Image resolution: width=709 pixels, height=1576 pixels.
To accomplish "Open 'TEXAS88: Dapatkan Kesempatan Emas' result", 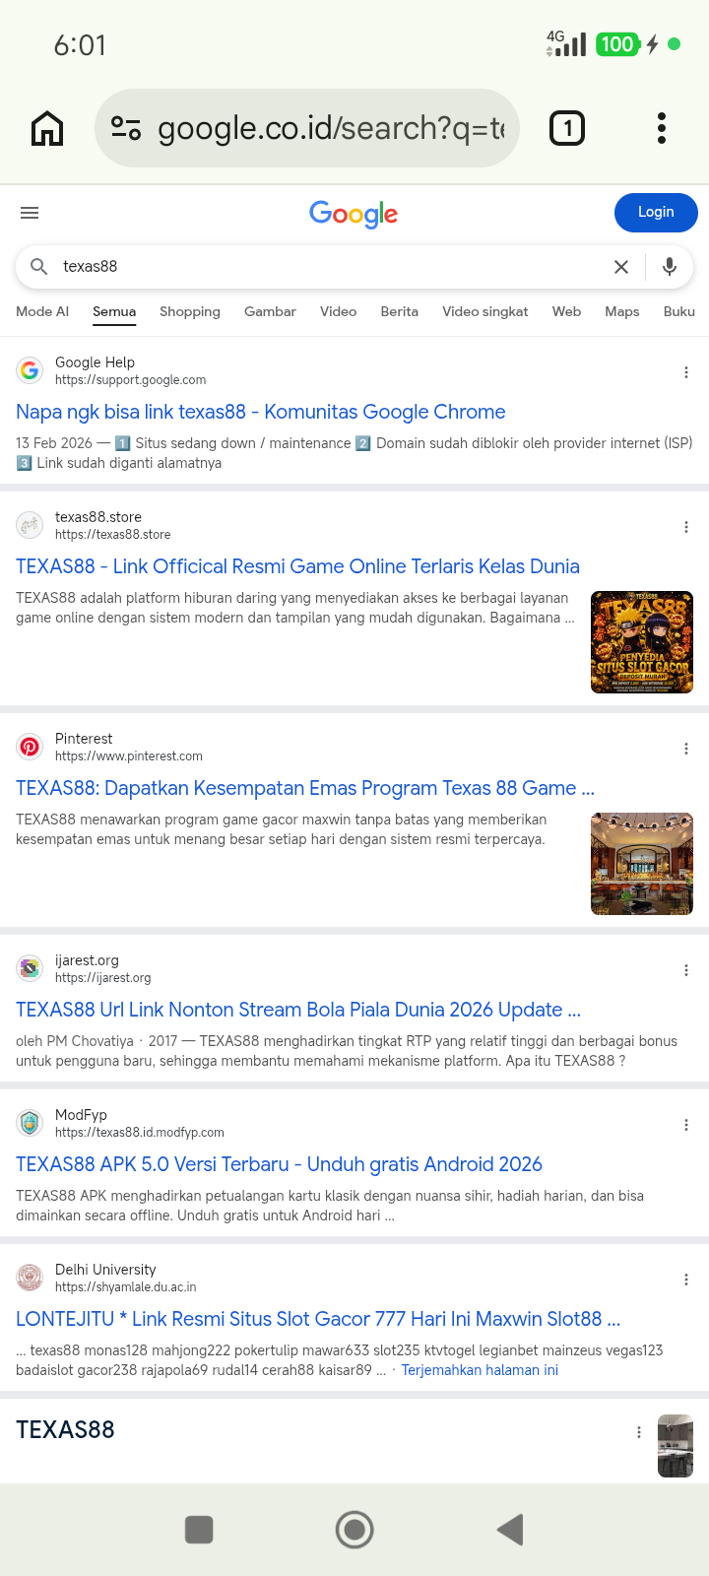I will 305,788.
